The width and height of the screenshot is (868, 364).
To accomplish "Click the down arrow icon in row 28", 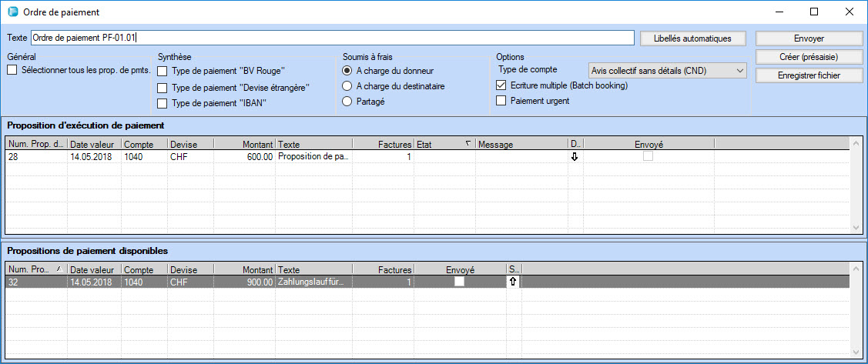I will pyautogui.click(x=574, y=156).
